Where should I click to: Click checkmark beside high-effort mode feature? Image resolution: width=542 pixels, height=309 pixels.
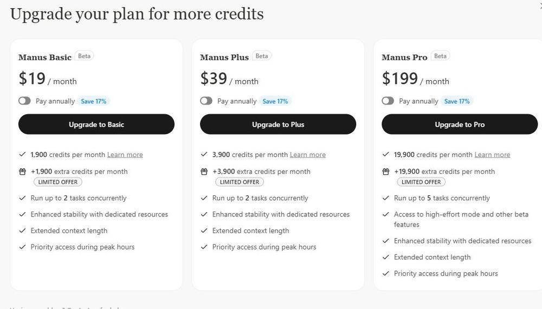(386, 214)
